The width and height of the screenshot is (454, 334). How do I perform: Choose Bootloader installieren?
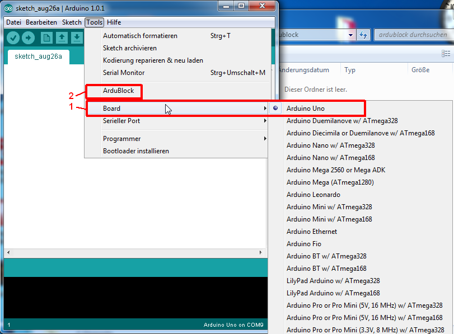pos(177,151)
